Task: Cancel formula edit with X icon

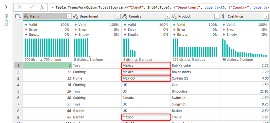Action: 20,7
